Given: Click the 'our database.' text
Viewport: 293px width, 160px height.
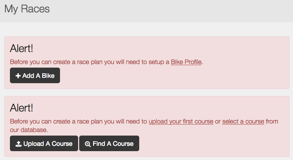Looking at the screenshot, I should pyautogui.click(x=29, y=130).
